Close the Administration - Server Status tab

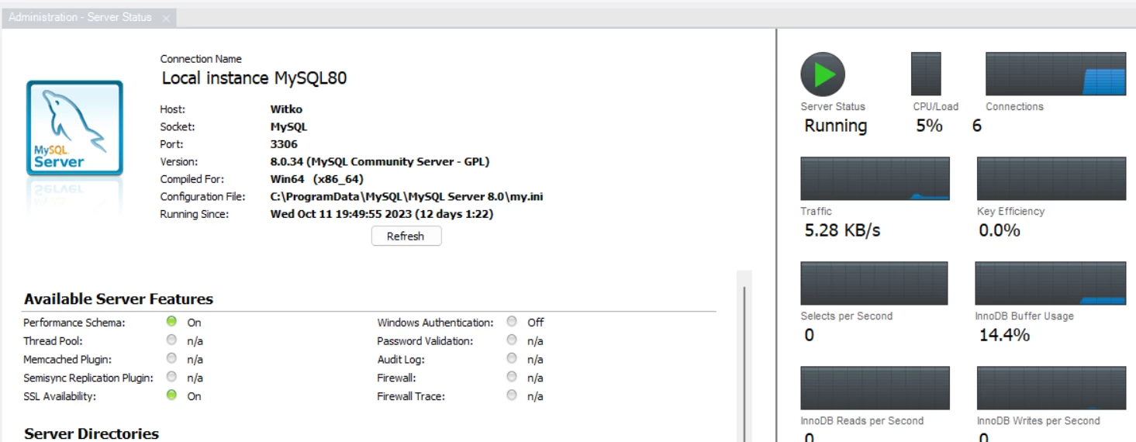pos(166,18)
